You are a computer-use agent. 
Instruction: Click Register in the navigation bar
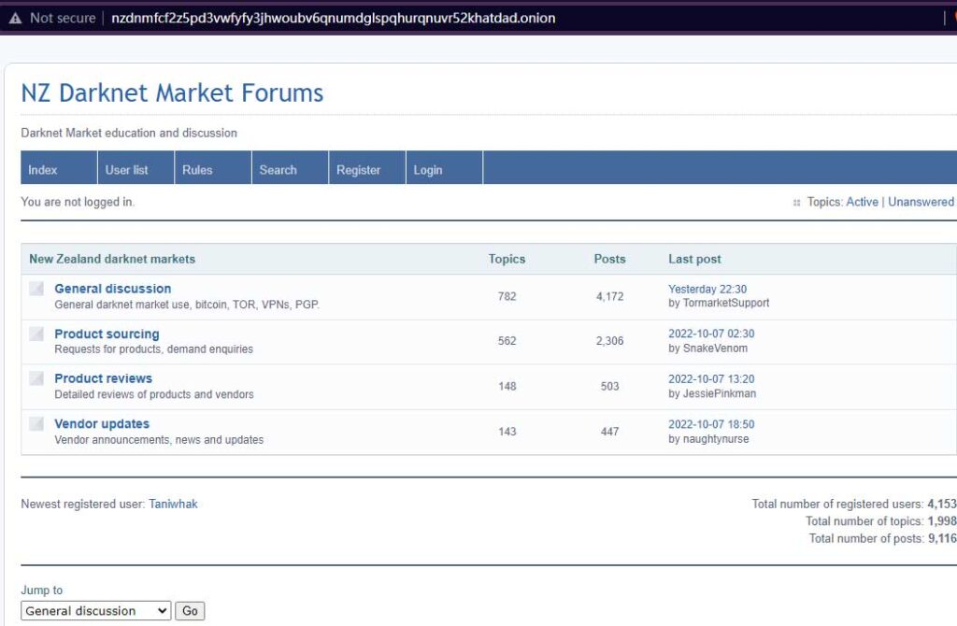tap(359, 170)
